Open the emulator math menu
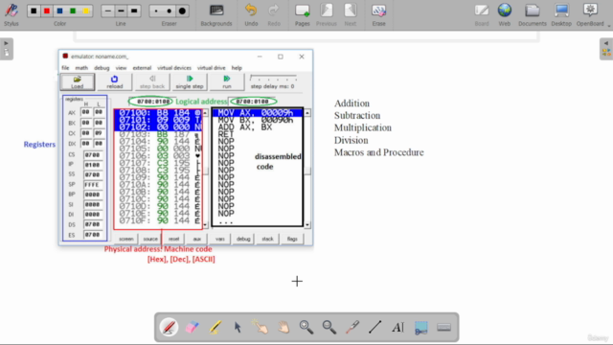The image size is (613, 345). pos(81,68)
